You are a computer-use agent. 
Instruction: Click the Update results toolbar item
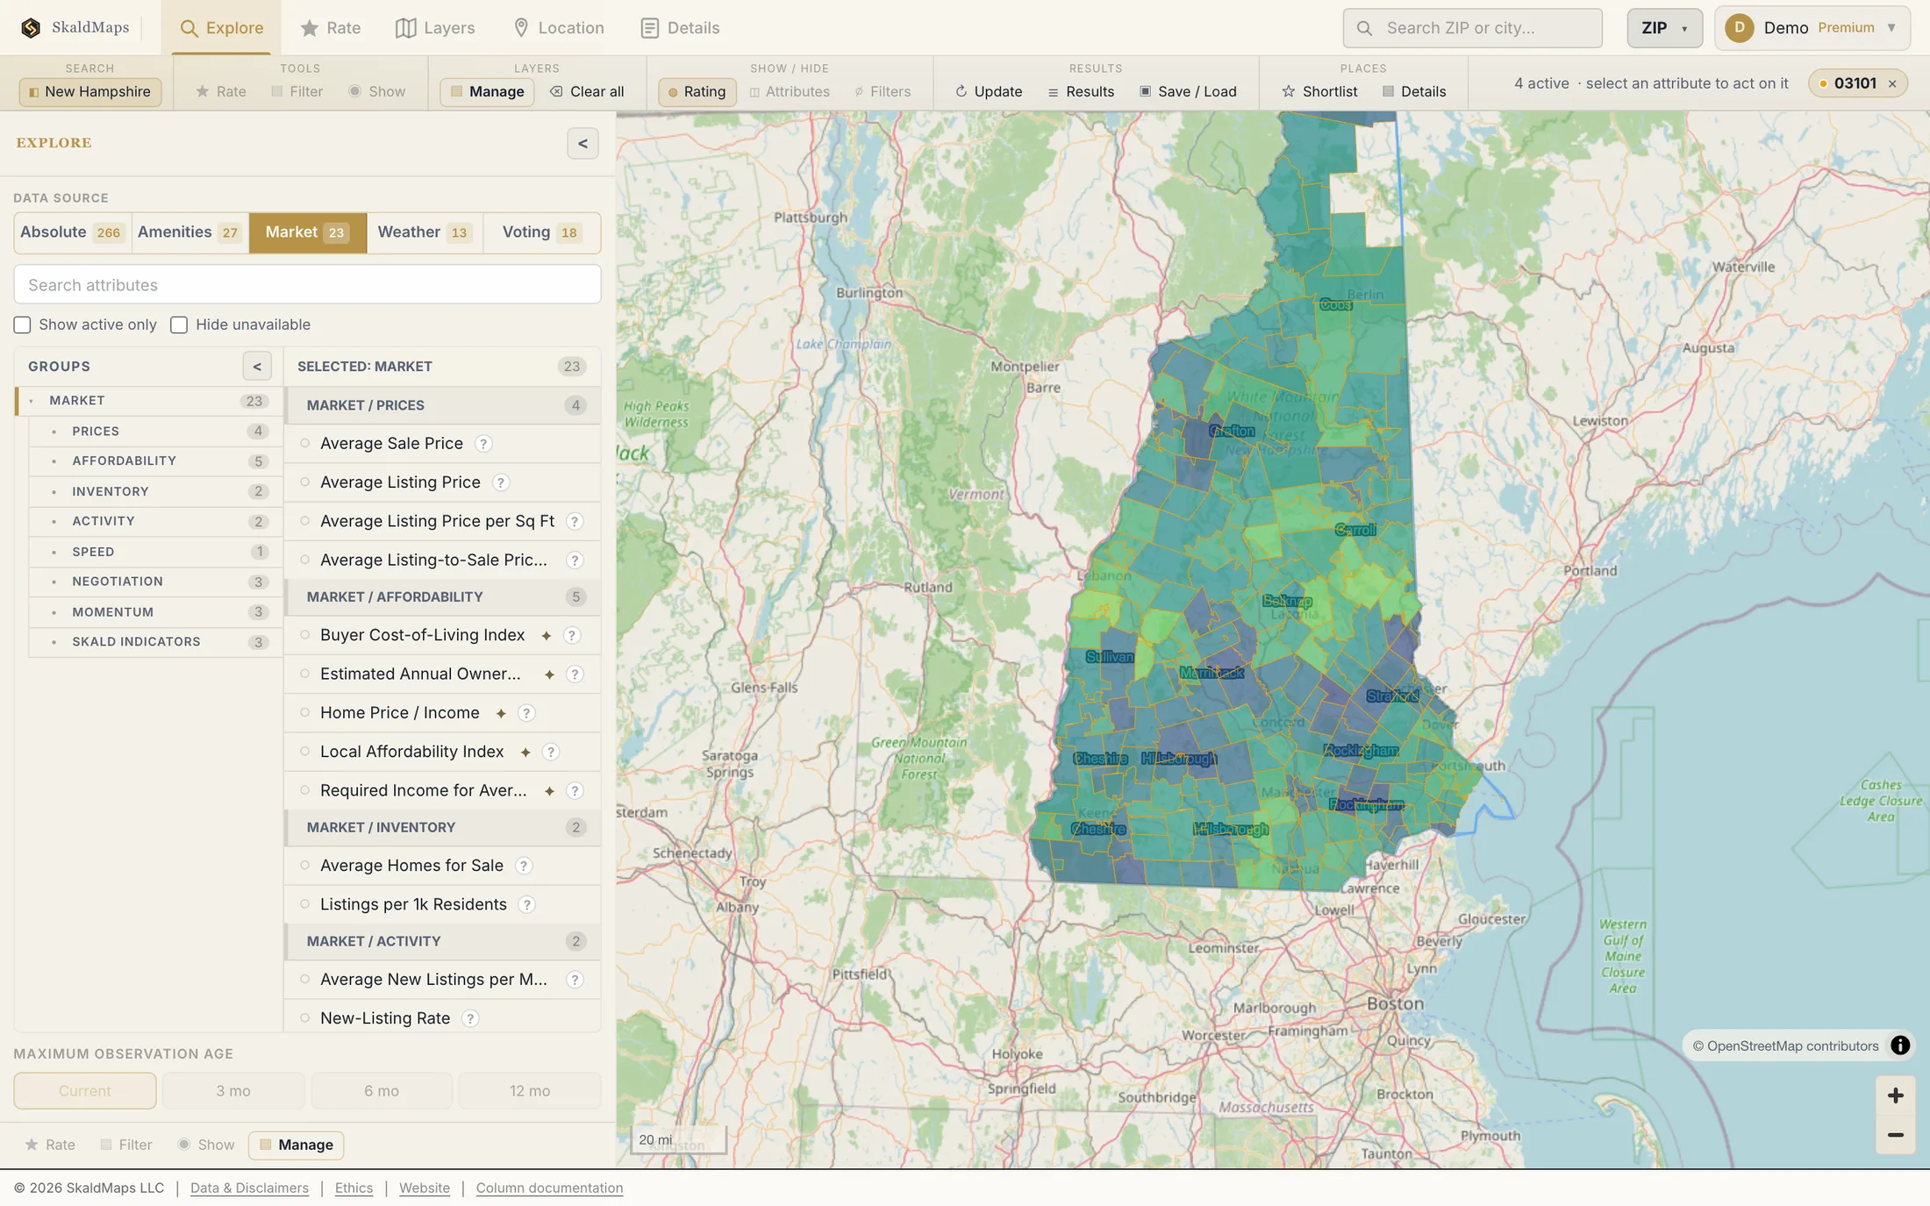click(x=989, y=91)
